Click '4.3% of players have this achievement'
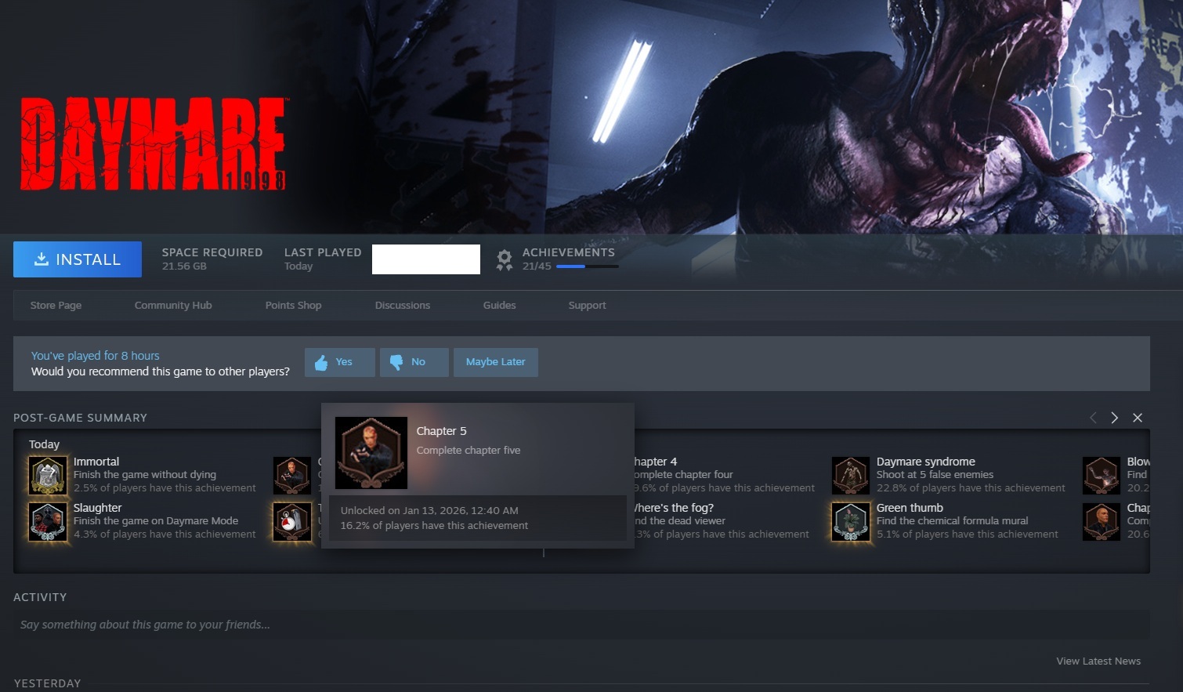 pos(165,534)
